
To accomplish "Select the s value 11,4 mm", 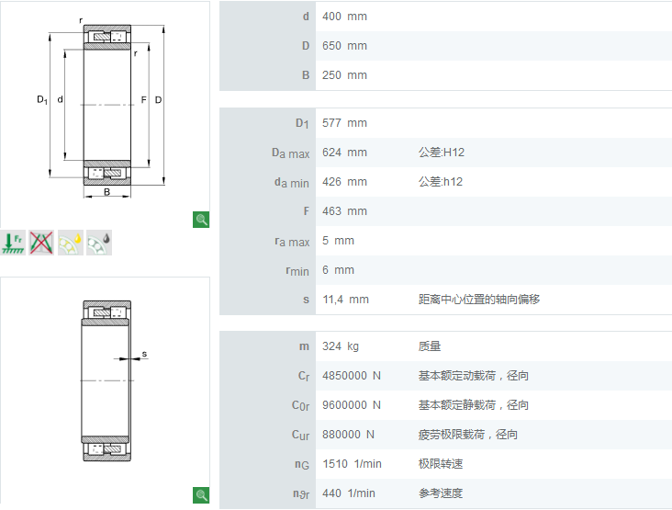I will pos(345,300).
